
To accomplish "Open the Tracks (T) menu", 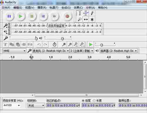I will (54, 8).
